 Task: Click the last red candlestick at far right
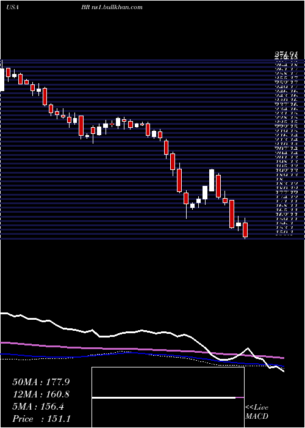coord(245,230)
